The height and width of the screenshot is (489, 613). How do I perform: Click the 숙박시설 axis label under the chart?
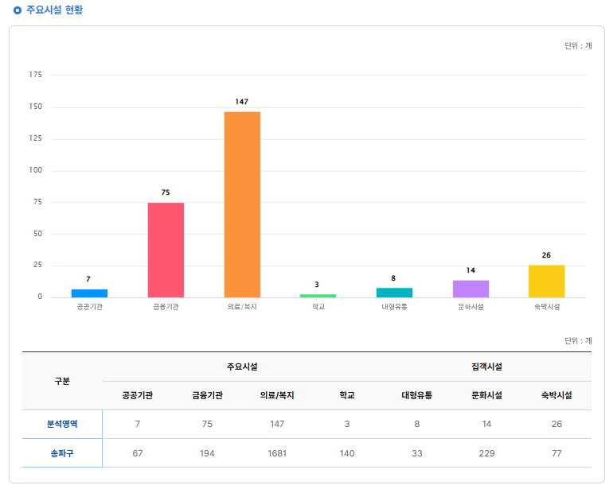[547, 307]
